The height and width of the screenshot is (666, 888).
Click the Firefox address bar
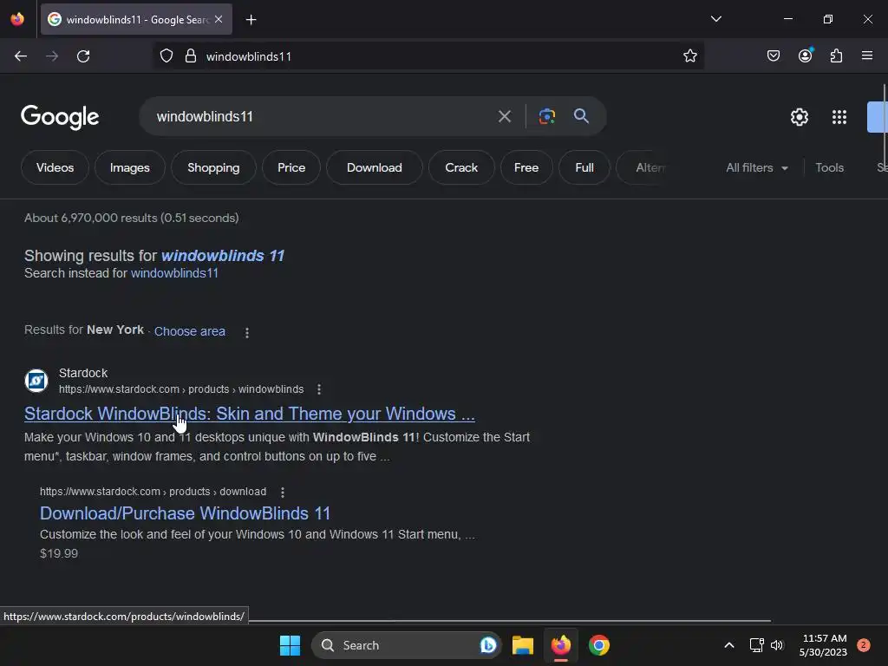pyautogui.click(x=428, y=56)
